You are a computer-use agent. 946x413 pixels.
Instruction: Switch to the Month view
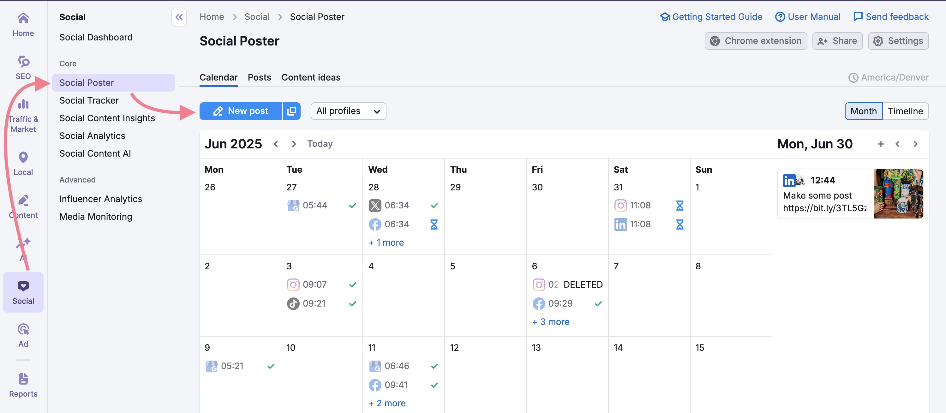click(x=863, y=111)
